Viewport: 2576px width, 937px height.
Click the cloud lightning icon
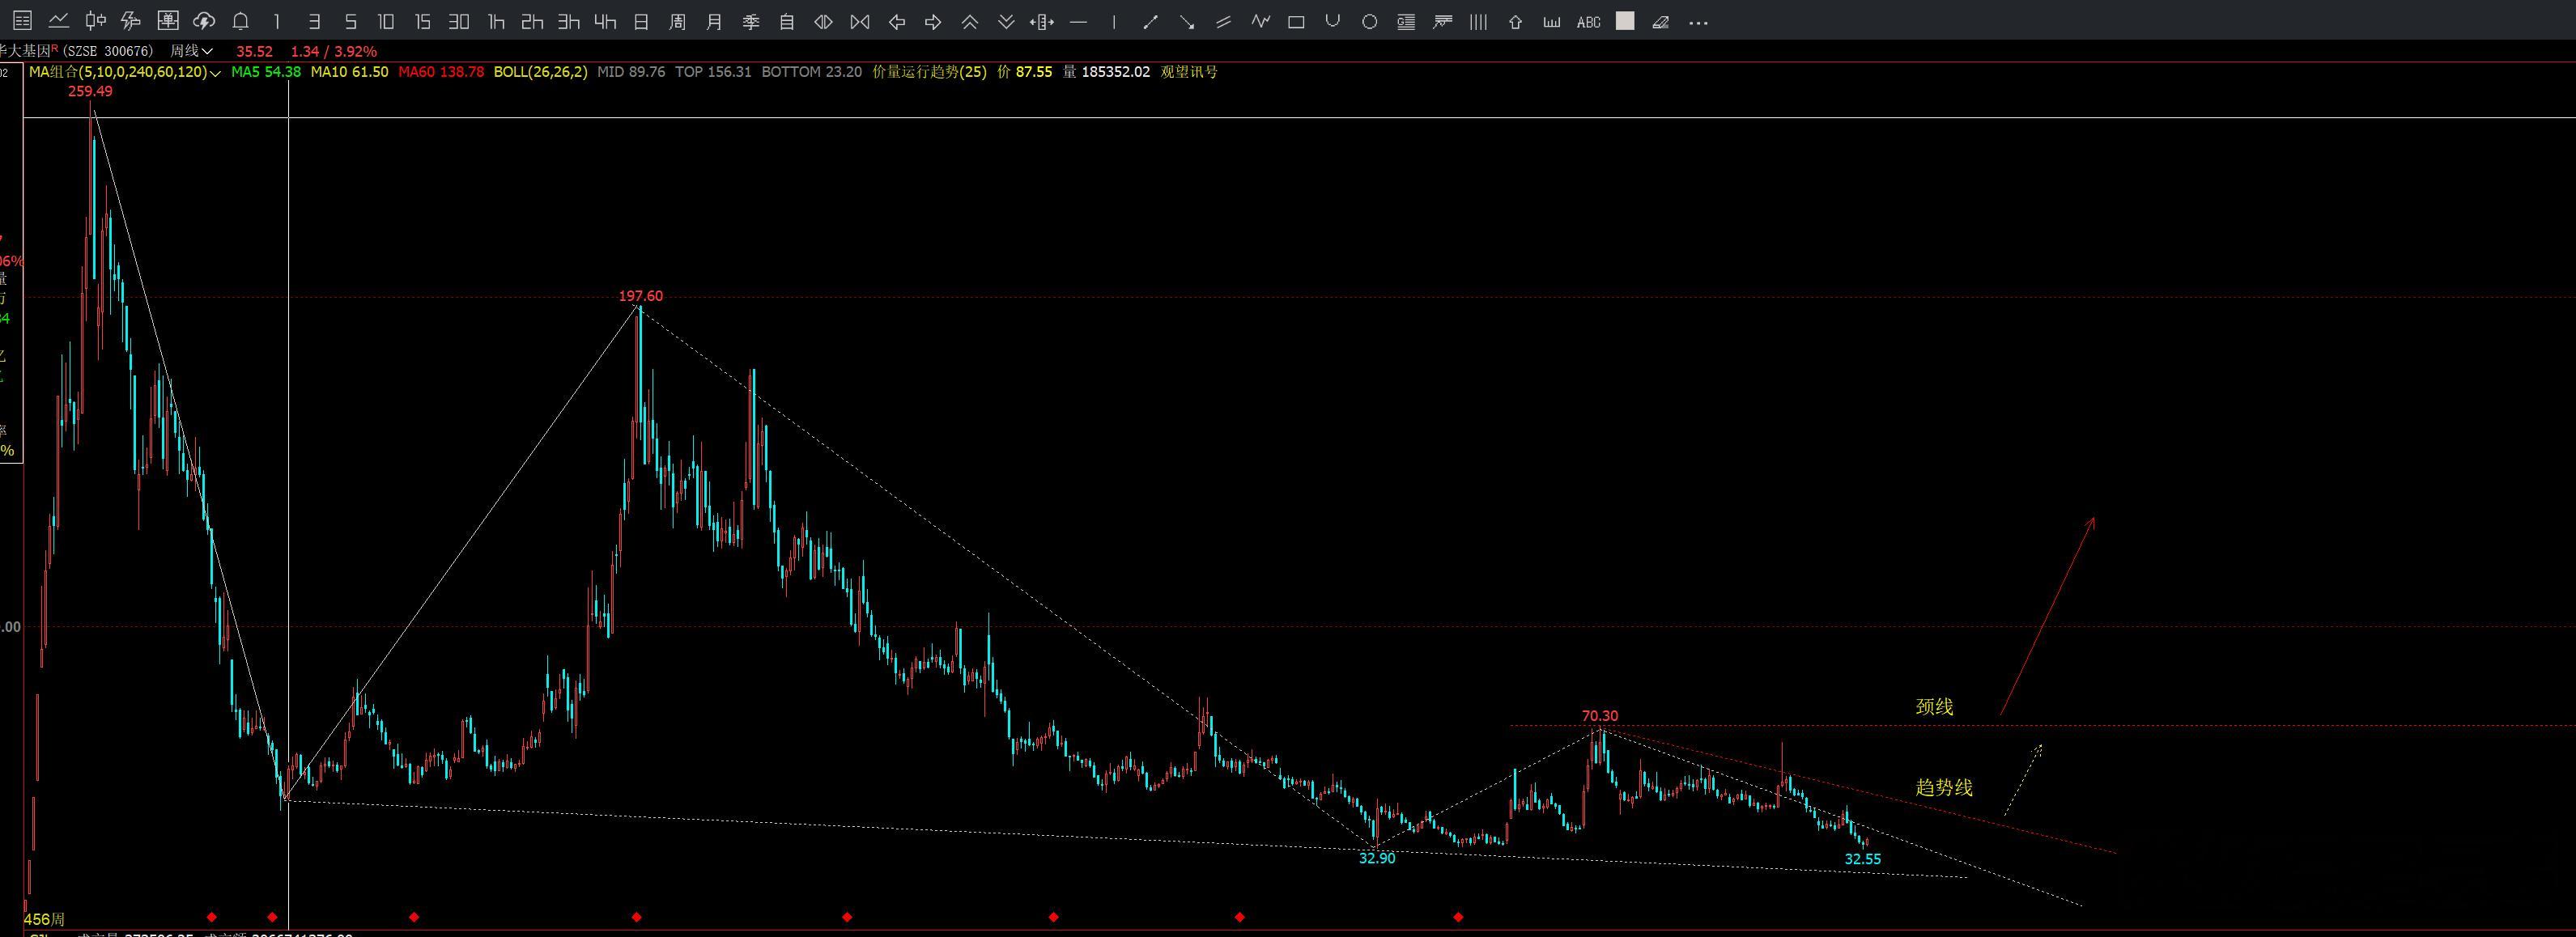204,21
